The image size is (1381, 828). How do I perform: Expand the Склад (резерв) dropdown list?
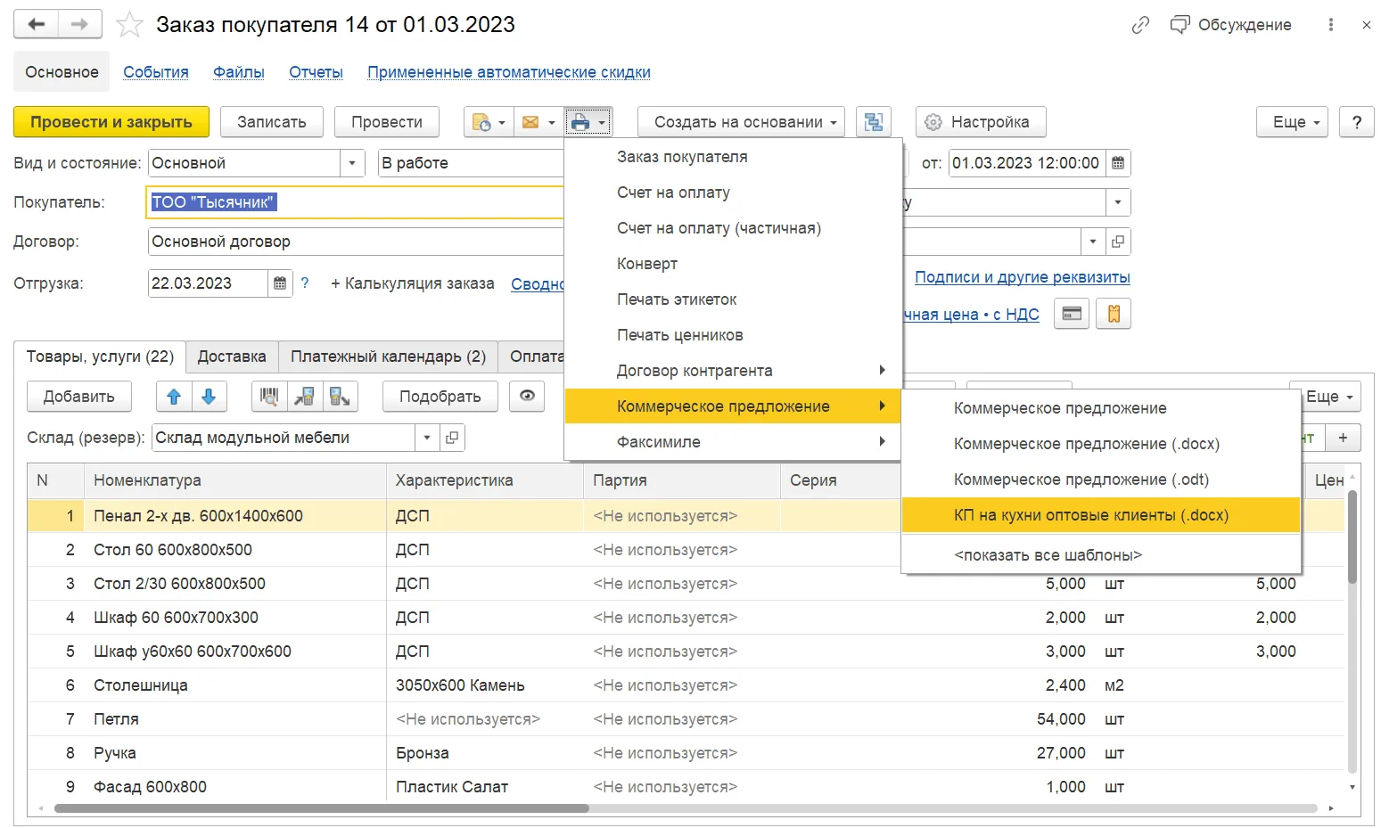tap(427, 438)
